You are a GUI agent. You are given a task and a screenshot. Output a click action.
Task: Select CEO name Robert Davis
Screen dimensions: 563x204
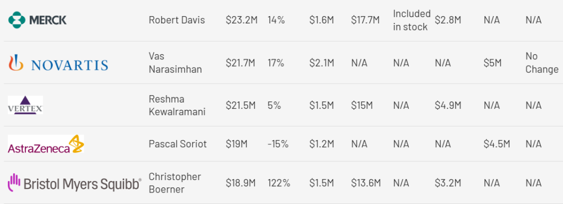point(177,20)
